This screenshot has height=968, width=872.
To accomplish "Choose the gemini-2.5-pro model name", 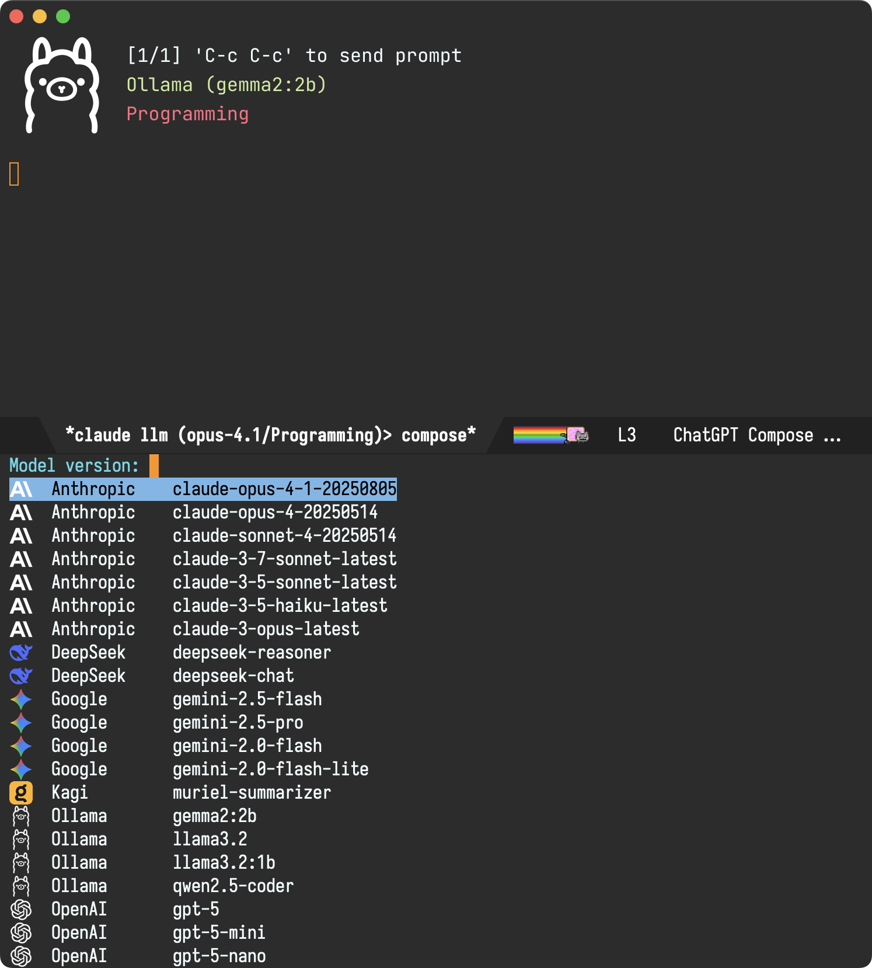I will pyautogui.click(x=238, y=722).
